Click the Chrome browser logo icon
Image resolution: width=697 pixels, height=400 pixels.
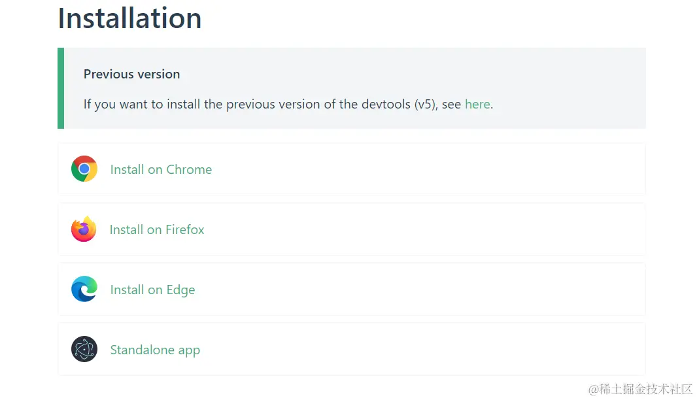(84, 169)
